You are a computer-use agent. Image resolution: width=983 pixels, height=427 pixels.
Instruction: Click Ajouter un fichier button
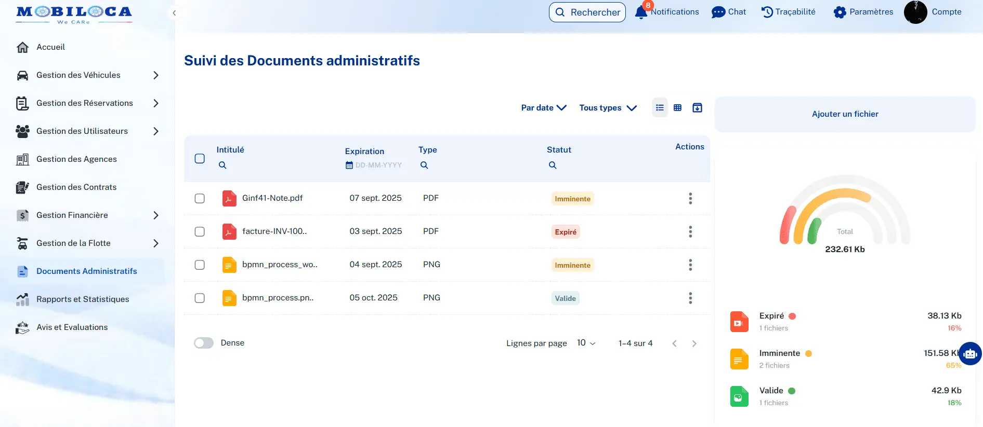click(845, 114)
